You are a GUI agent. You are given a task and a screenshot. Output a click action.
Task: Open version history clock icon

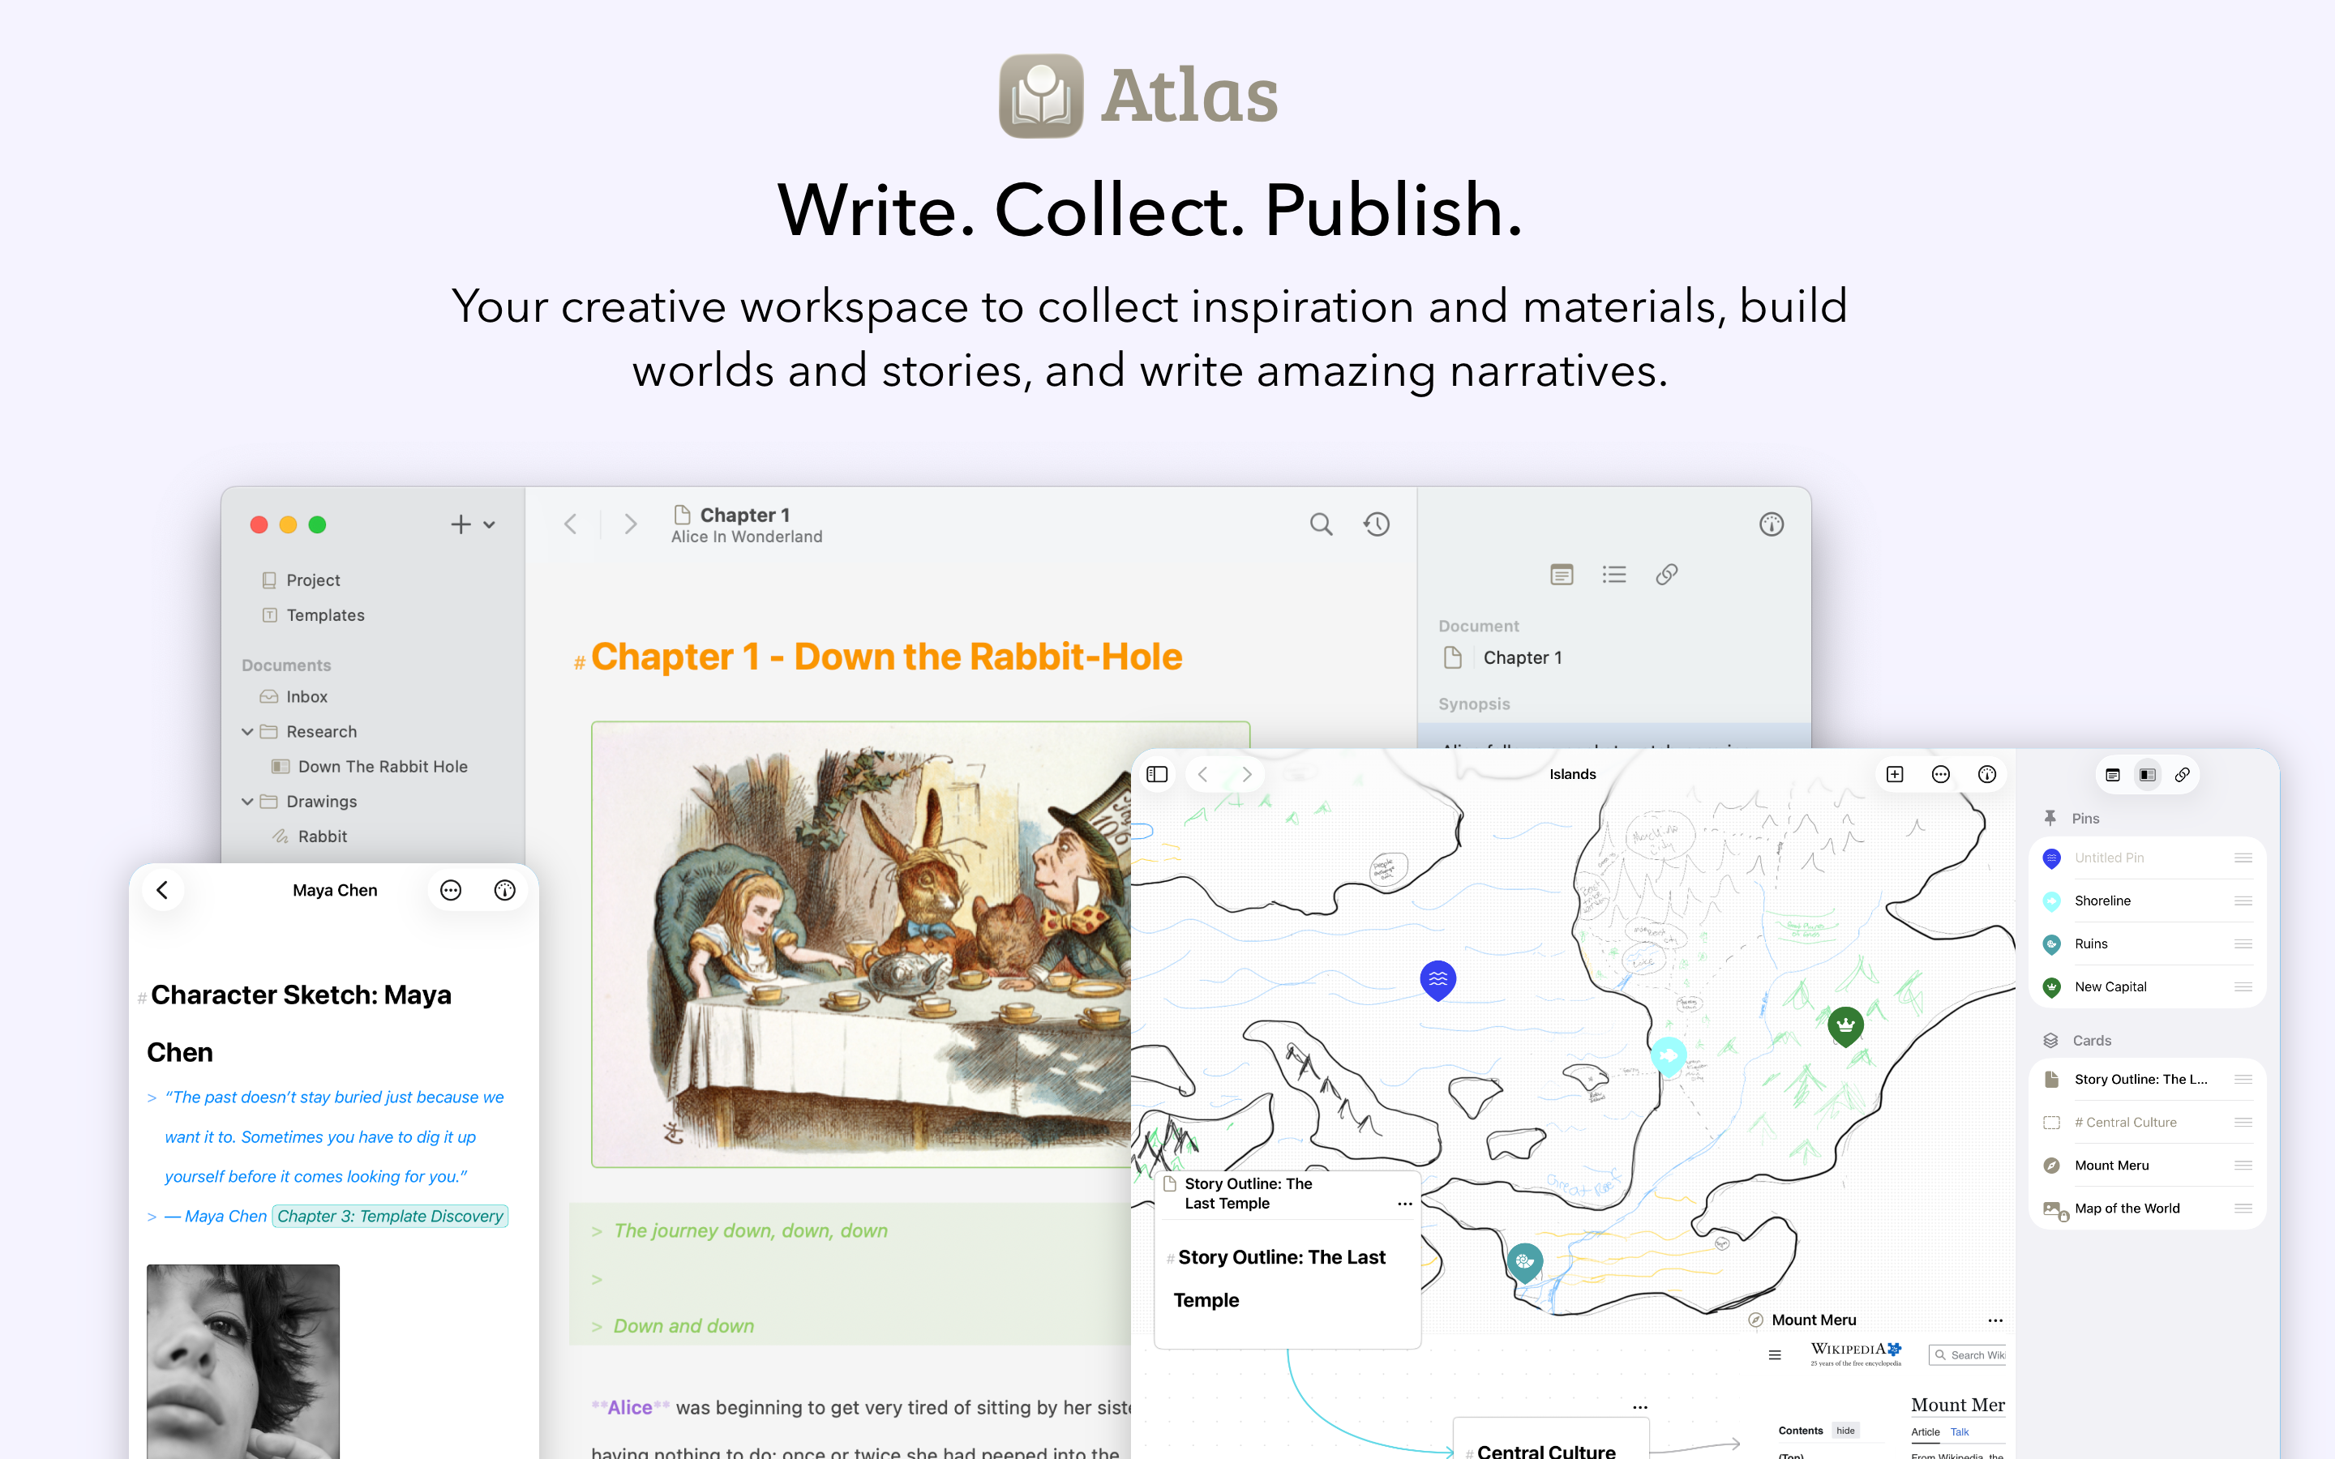pyautogui.click(x=1376, y=524)
